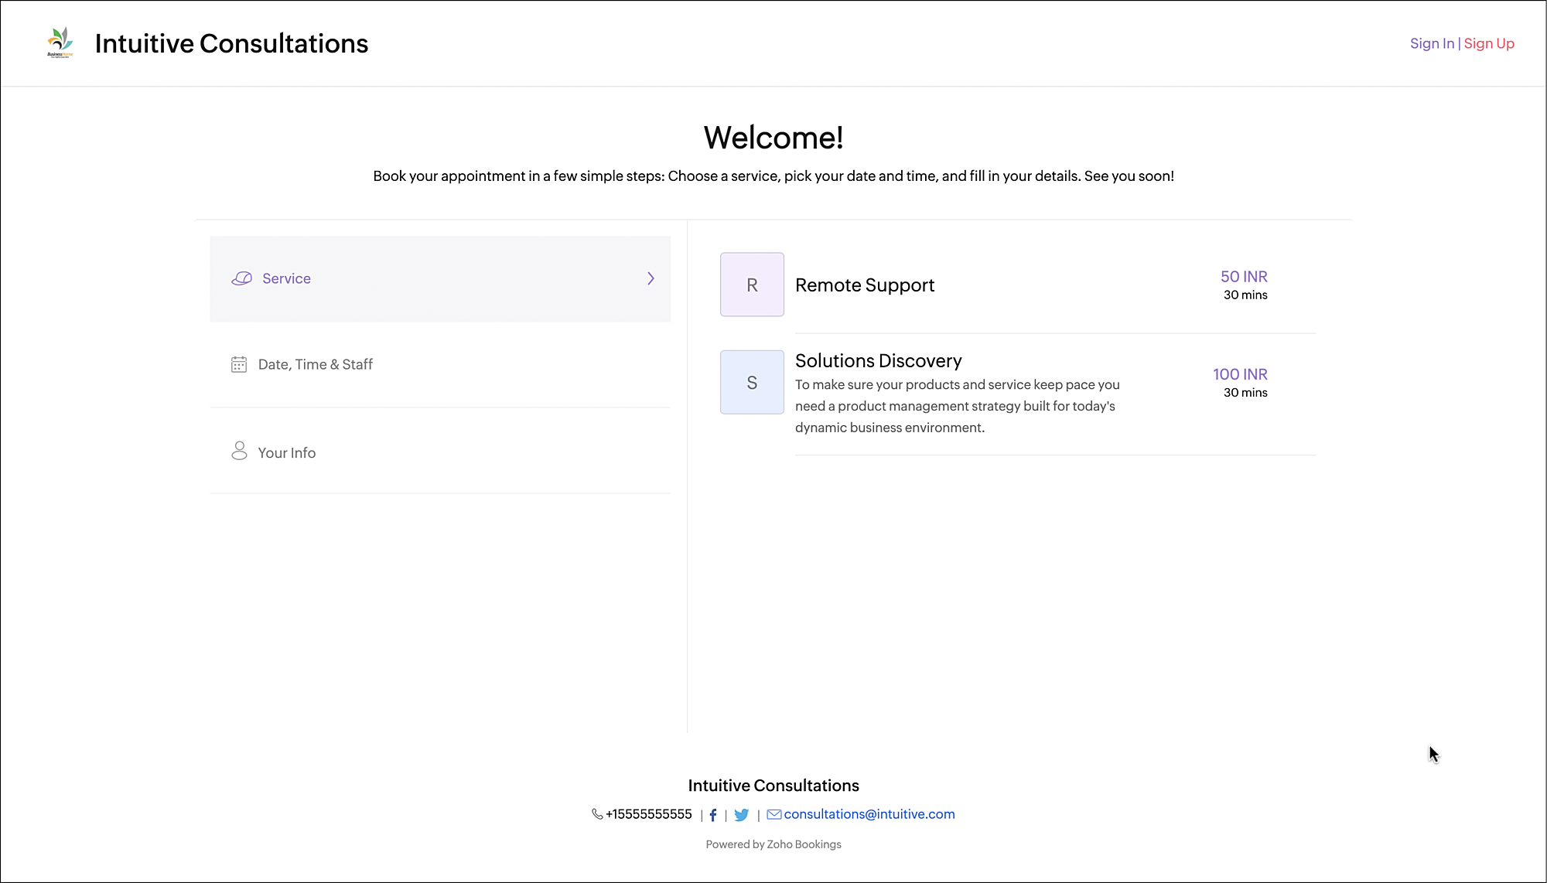The height and width of the screenshot is (883, 1547).
Task: Expand the Service step chevron arrow
Action: point(651,278)
